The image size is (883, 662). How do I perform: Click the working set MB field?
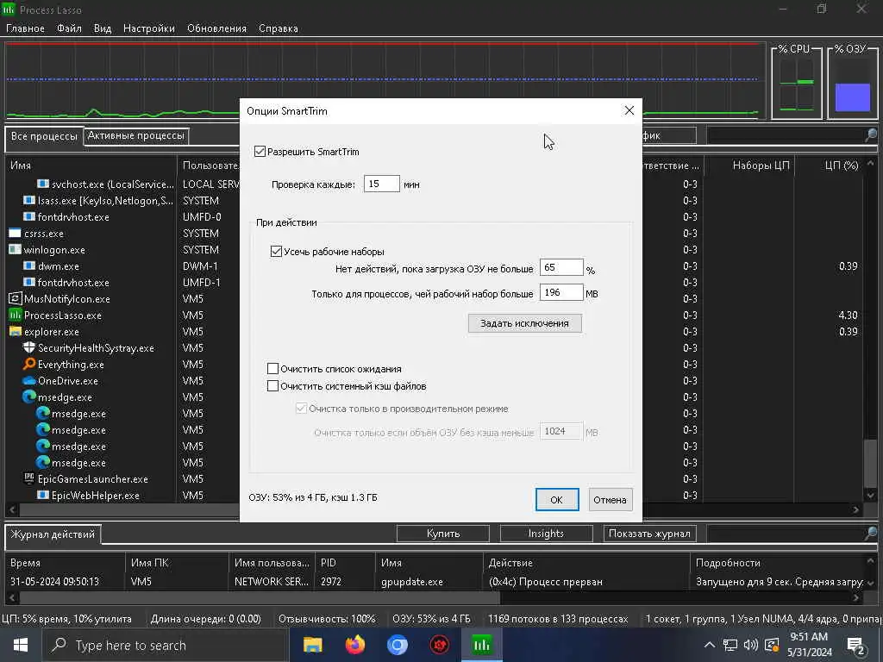tap(560, 292)
